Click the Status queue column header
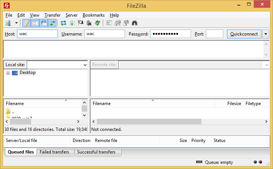The height and width of the screenshot is (169, 273). tap(239, 141)
